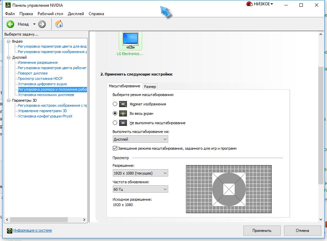Open the resolution dropdown showing 1920 x 1080
The image size is (327, 241).
click(140, 173)
